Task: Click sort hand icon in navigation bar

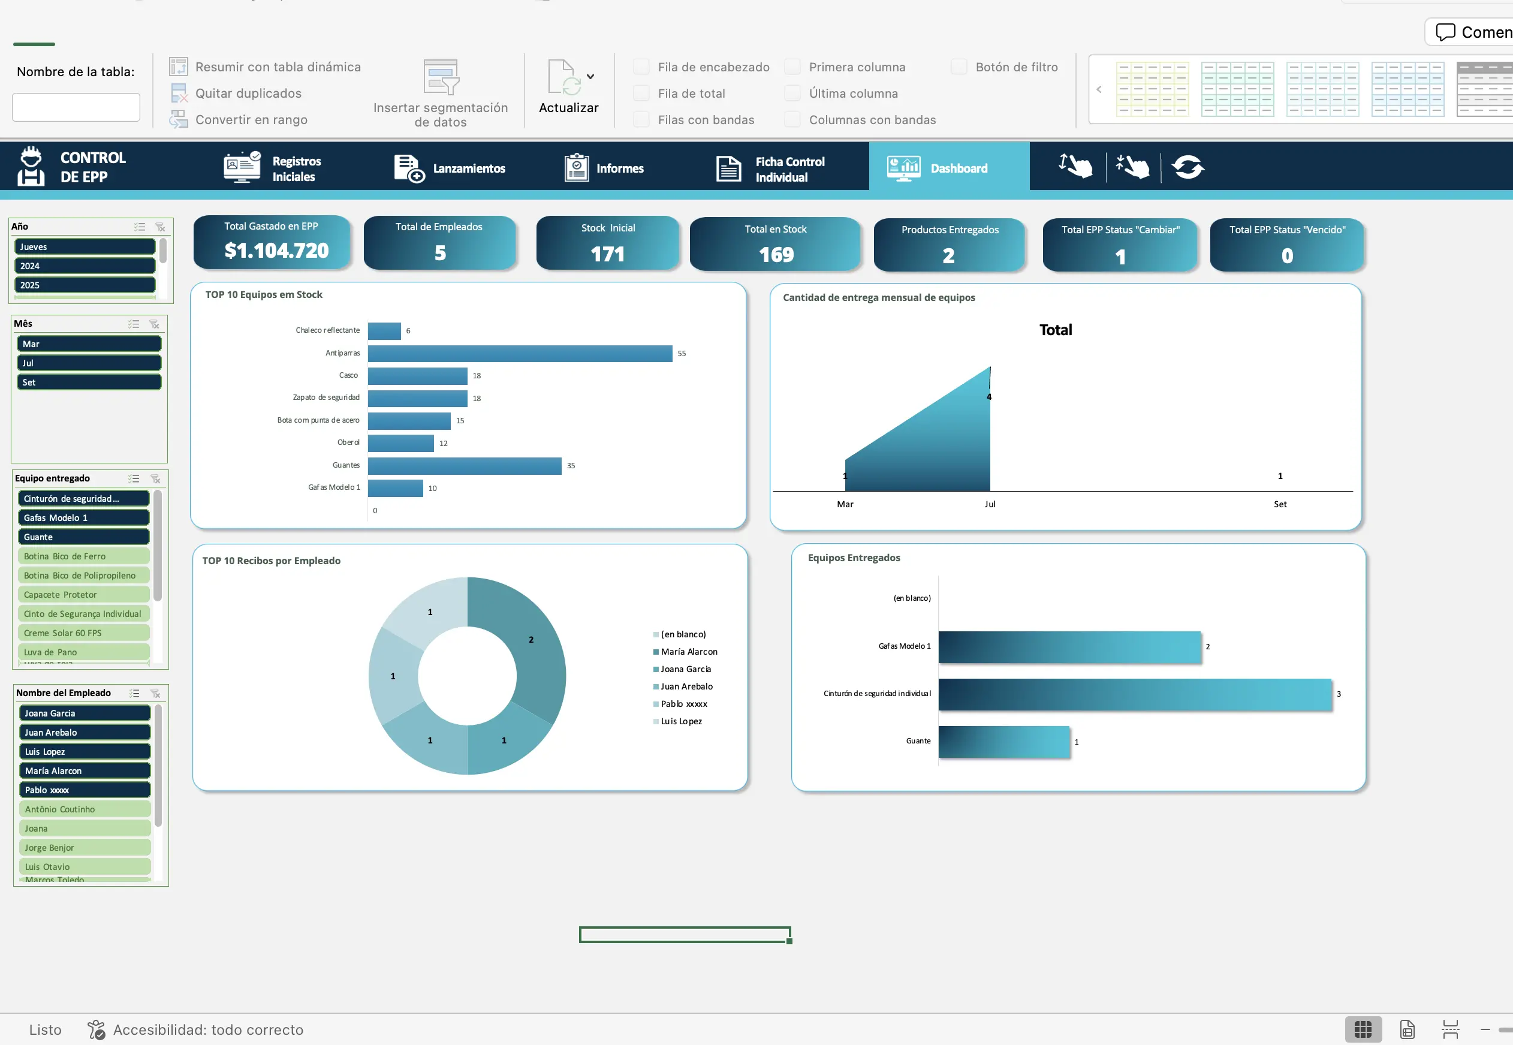Action: tap(1075, 166)
